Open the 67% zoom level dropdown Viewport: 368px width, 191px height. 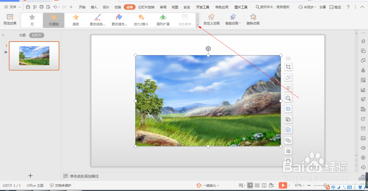(300, 185)
